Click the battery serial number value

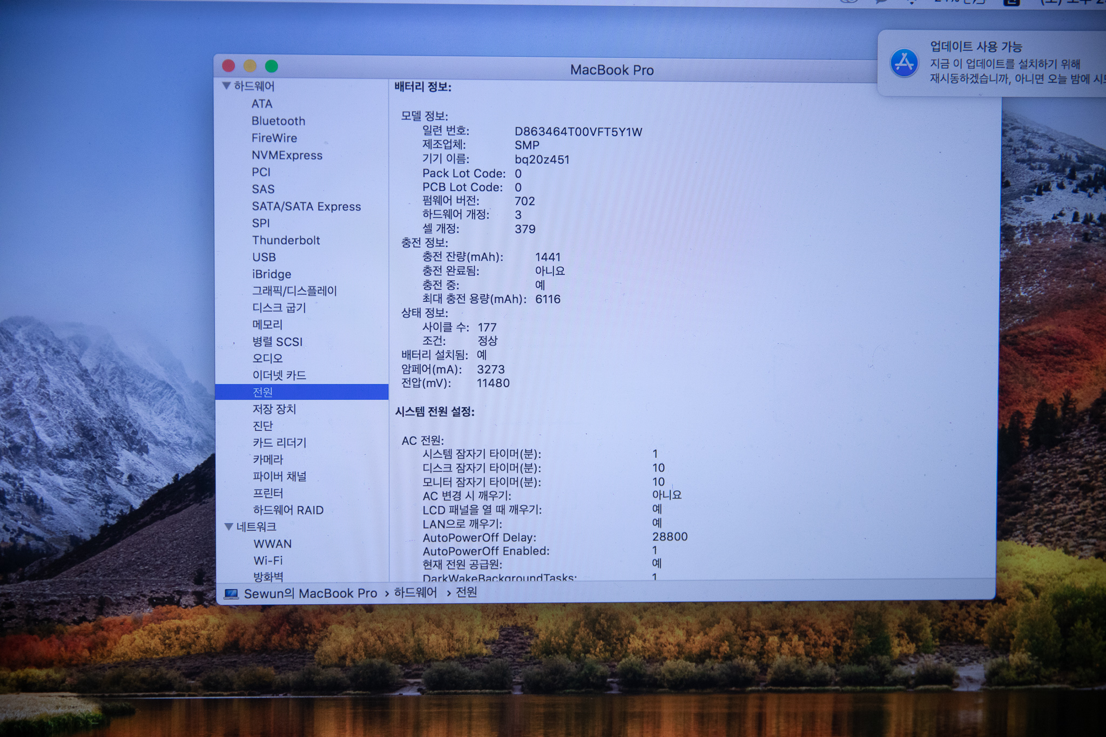point(578,132)
